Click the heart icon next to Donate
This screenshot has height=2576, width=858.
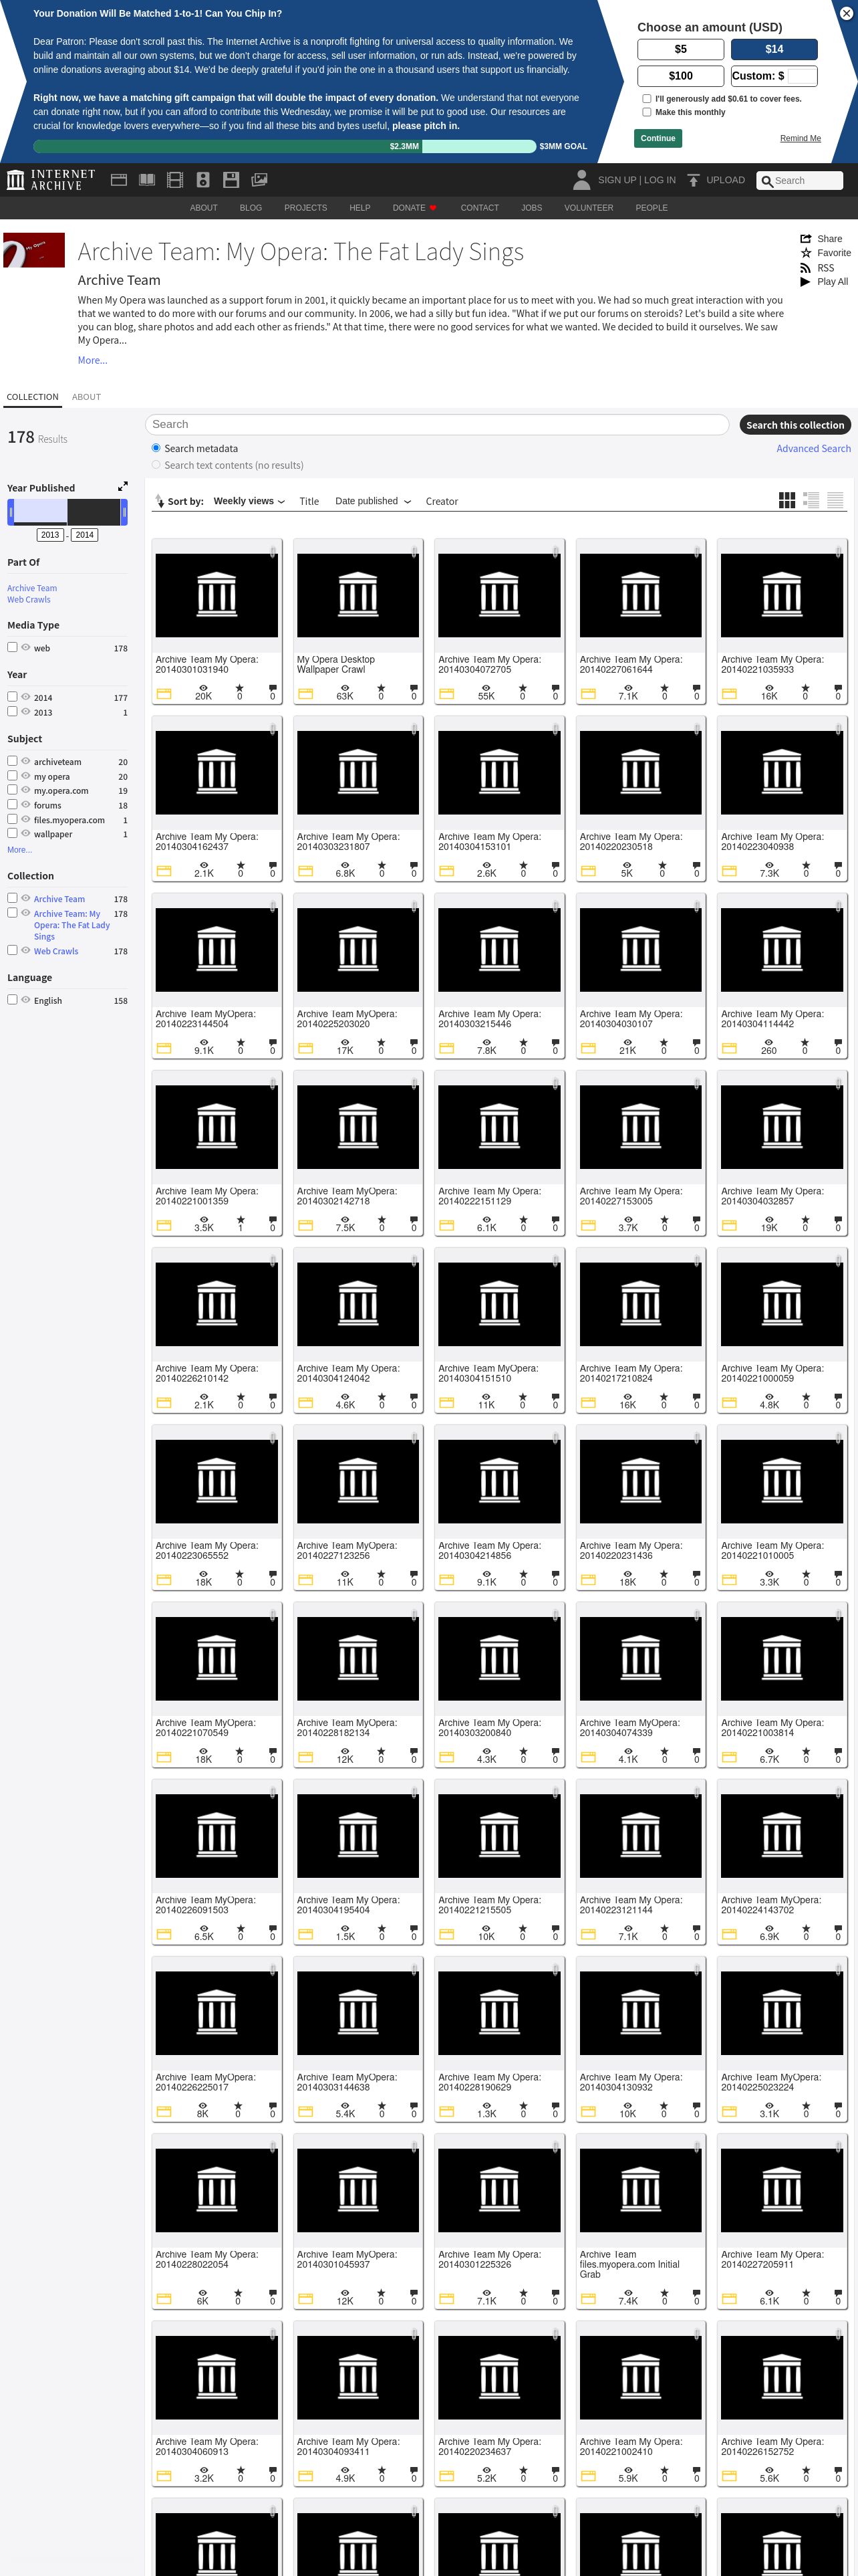click(x=434, y=208)
